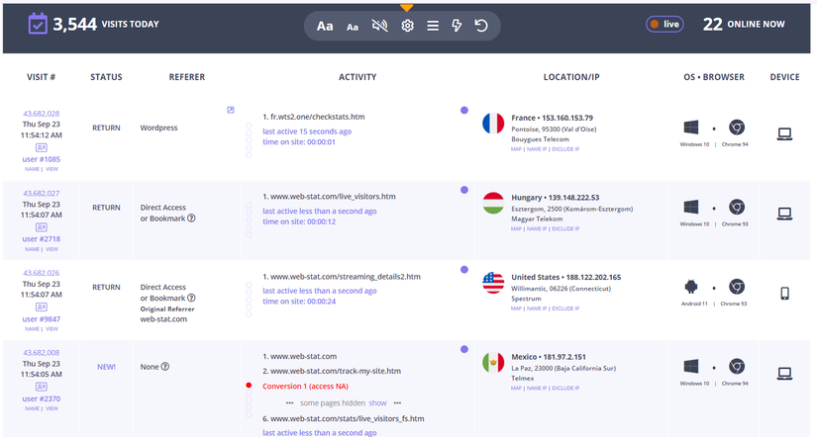The width and height of the screenshot is (817, 437).
Task: Toggle the muted sound icon
Action: pyautogui.click(x=380, y=26)
